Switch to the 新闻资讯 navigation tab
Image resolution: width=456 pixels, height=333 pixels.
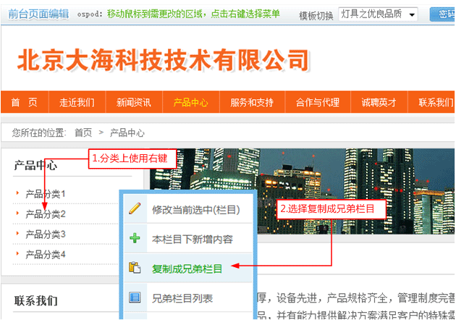click(134, 103)
